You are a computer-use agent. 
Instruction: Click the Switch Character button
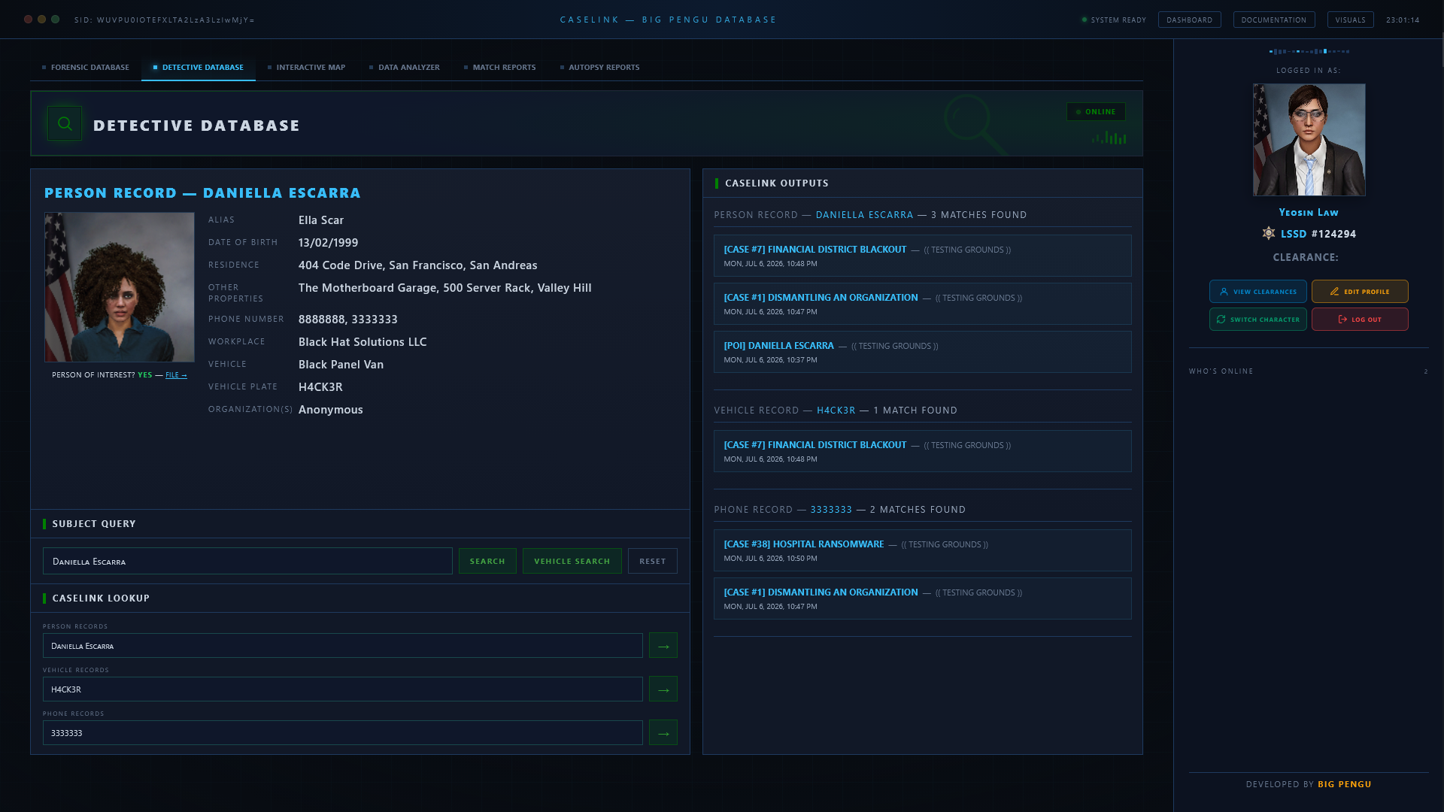coord(1258,320)
